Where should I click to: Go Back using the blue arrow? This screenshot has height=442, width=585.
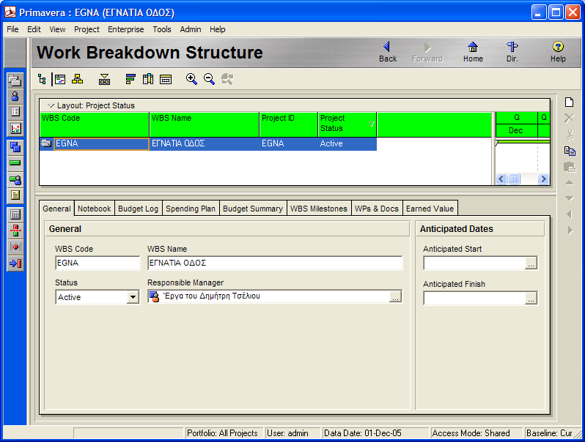coord(388,52)
